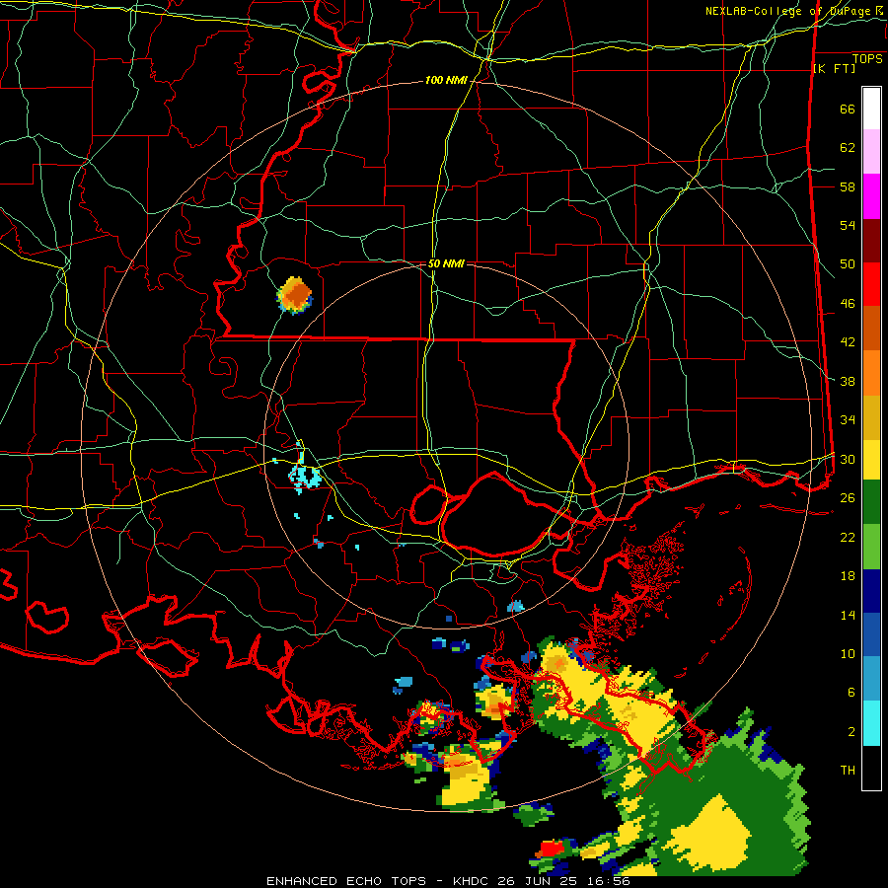Click the medium blue legend swatch
Image resolution: width=888 pixels, height=888 pixels.
[871, 634]
